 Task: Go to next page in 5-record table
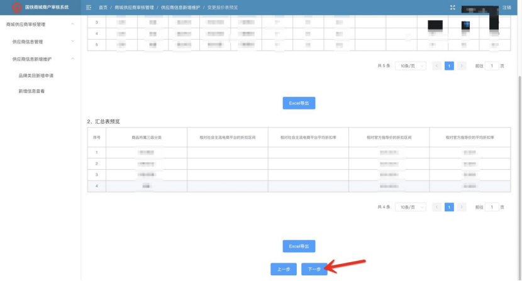click(x=462, y=65)
